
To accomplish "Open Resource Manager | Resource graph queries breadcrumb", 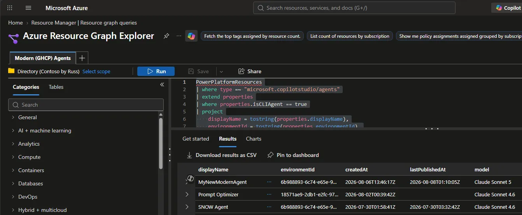I will tap(84, 23).
